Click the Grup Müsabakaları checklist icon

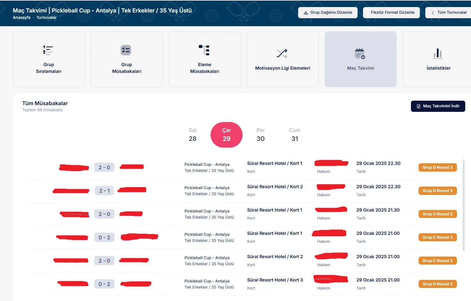pyautogui.click(x=126, y=50)
